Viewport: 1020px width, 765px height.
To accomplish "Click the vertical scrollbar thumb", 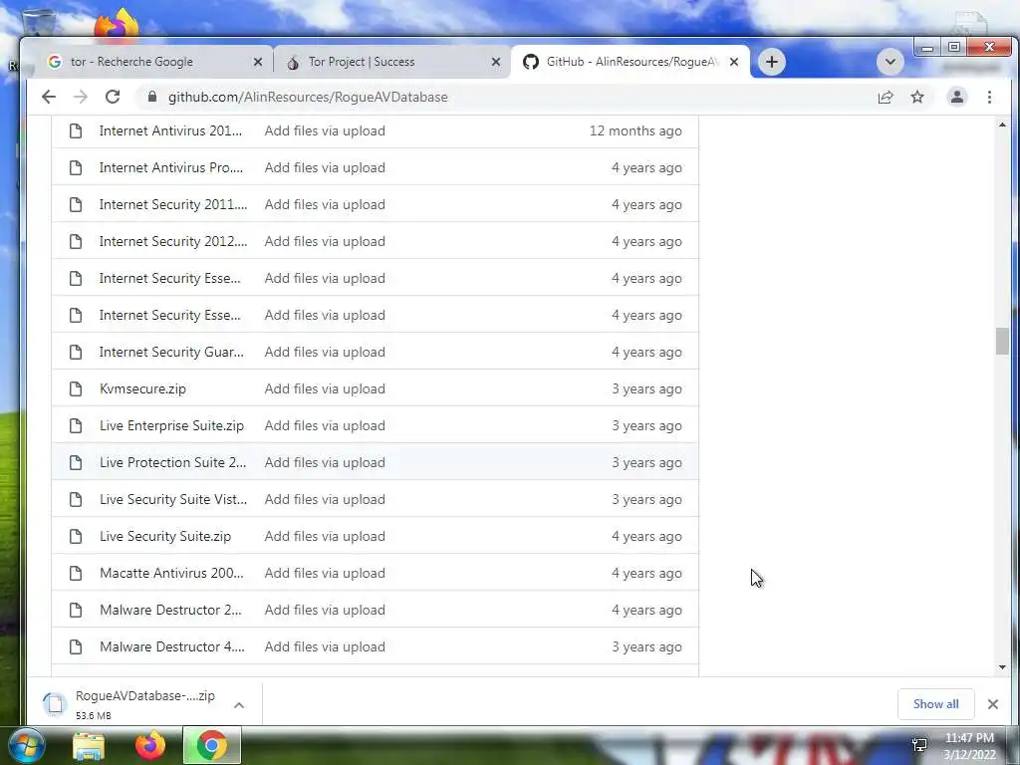I will tap(1002, 342).
